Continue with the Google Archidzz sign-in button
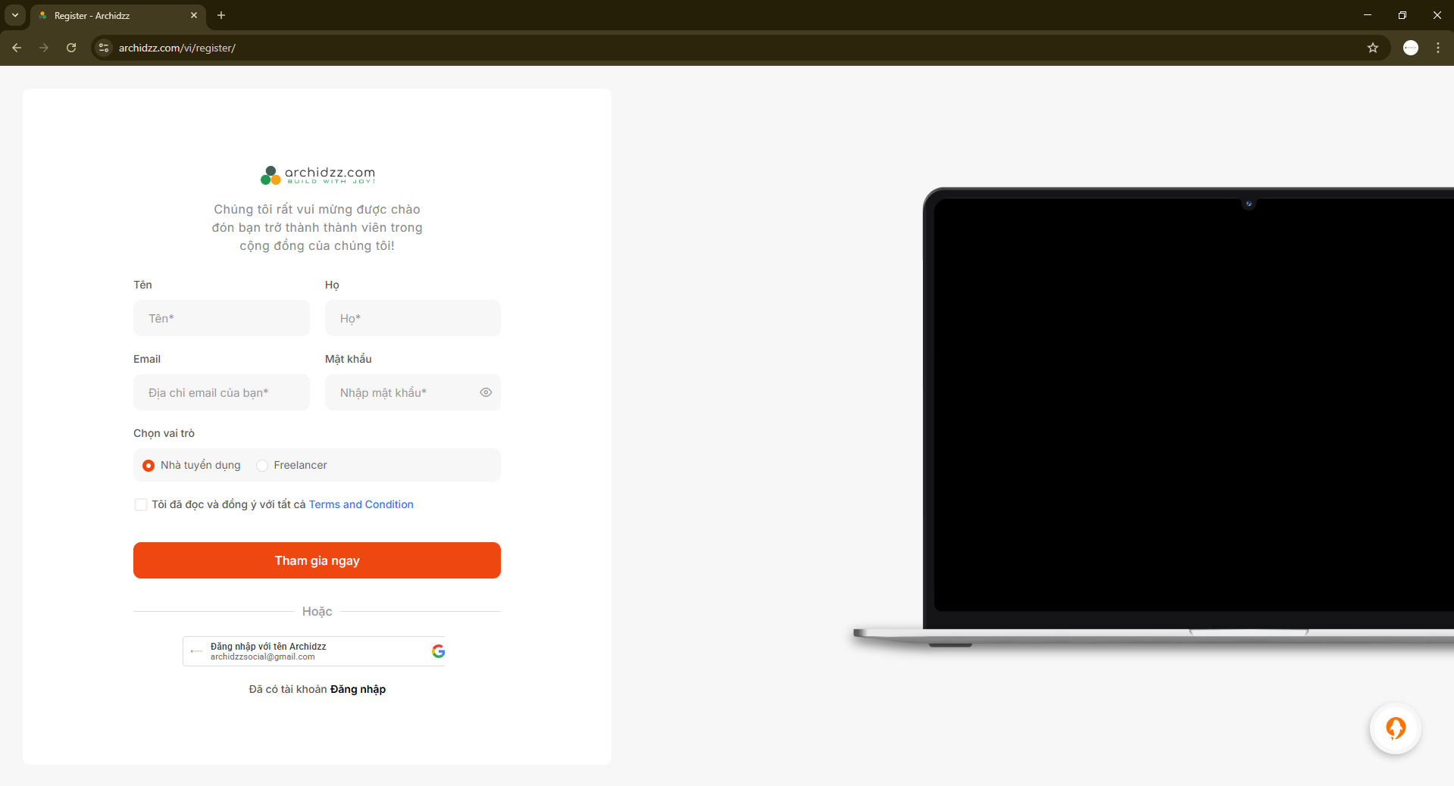This screenshot has height=786, width=1454. click(x=314, y=651)
